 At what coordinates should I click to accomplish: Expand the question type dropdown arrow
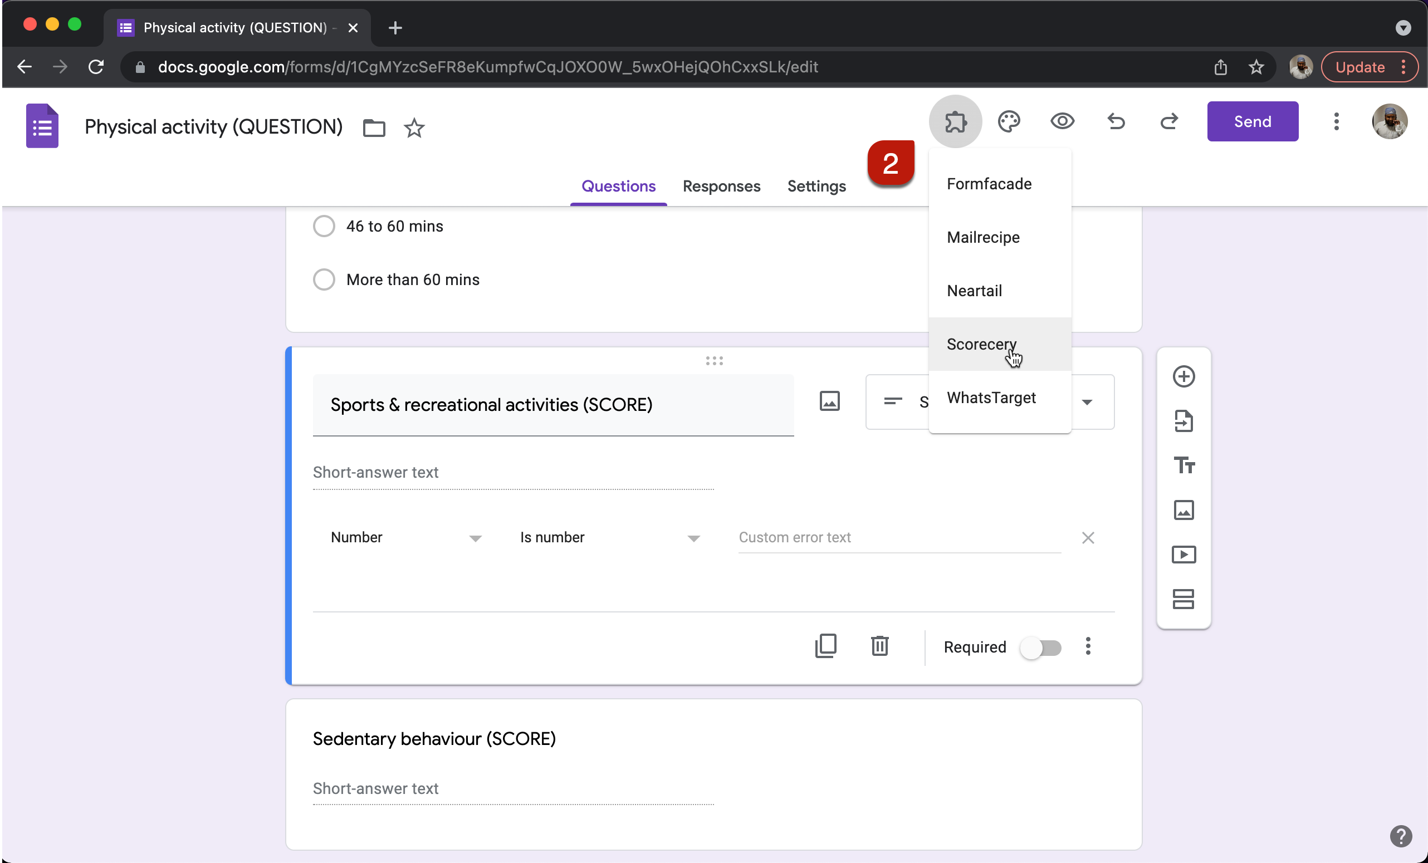click(1087, 402)
